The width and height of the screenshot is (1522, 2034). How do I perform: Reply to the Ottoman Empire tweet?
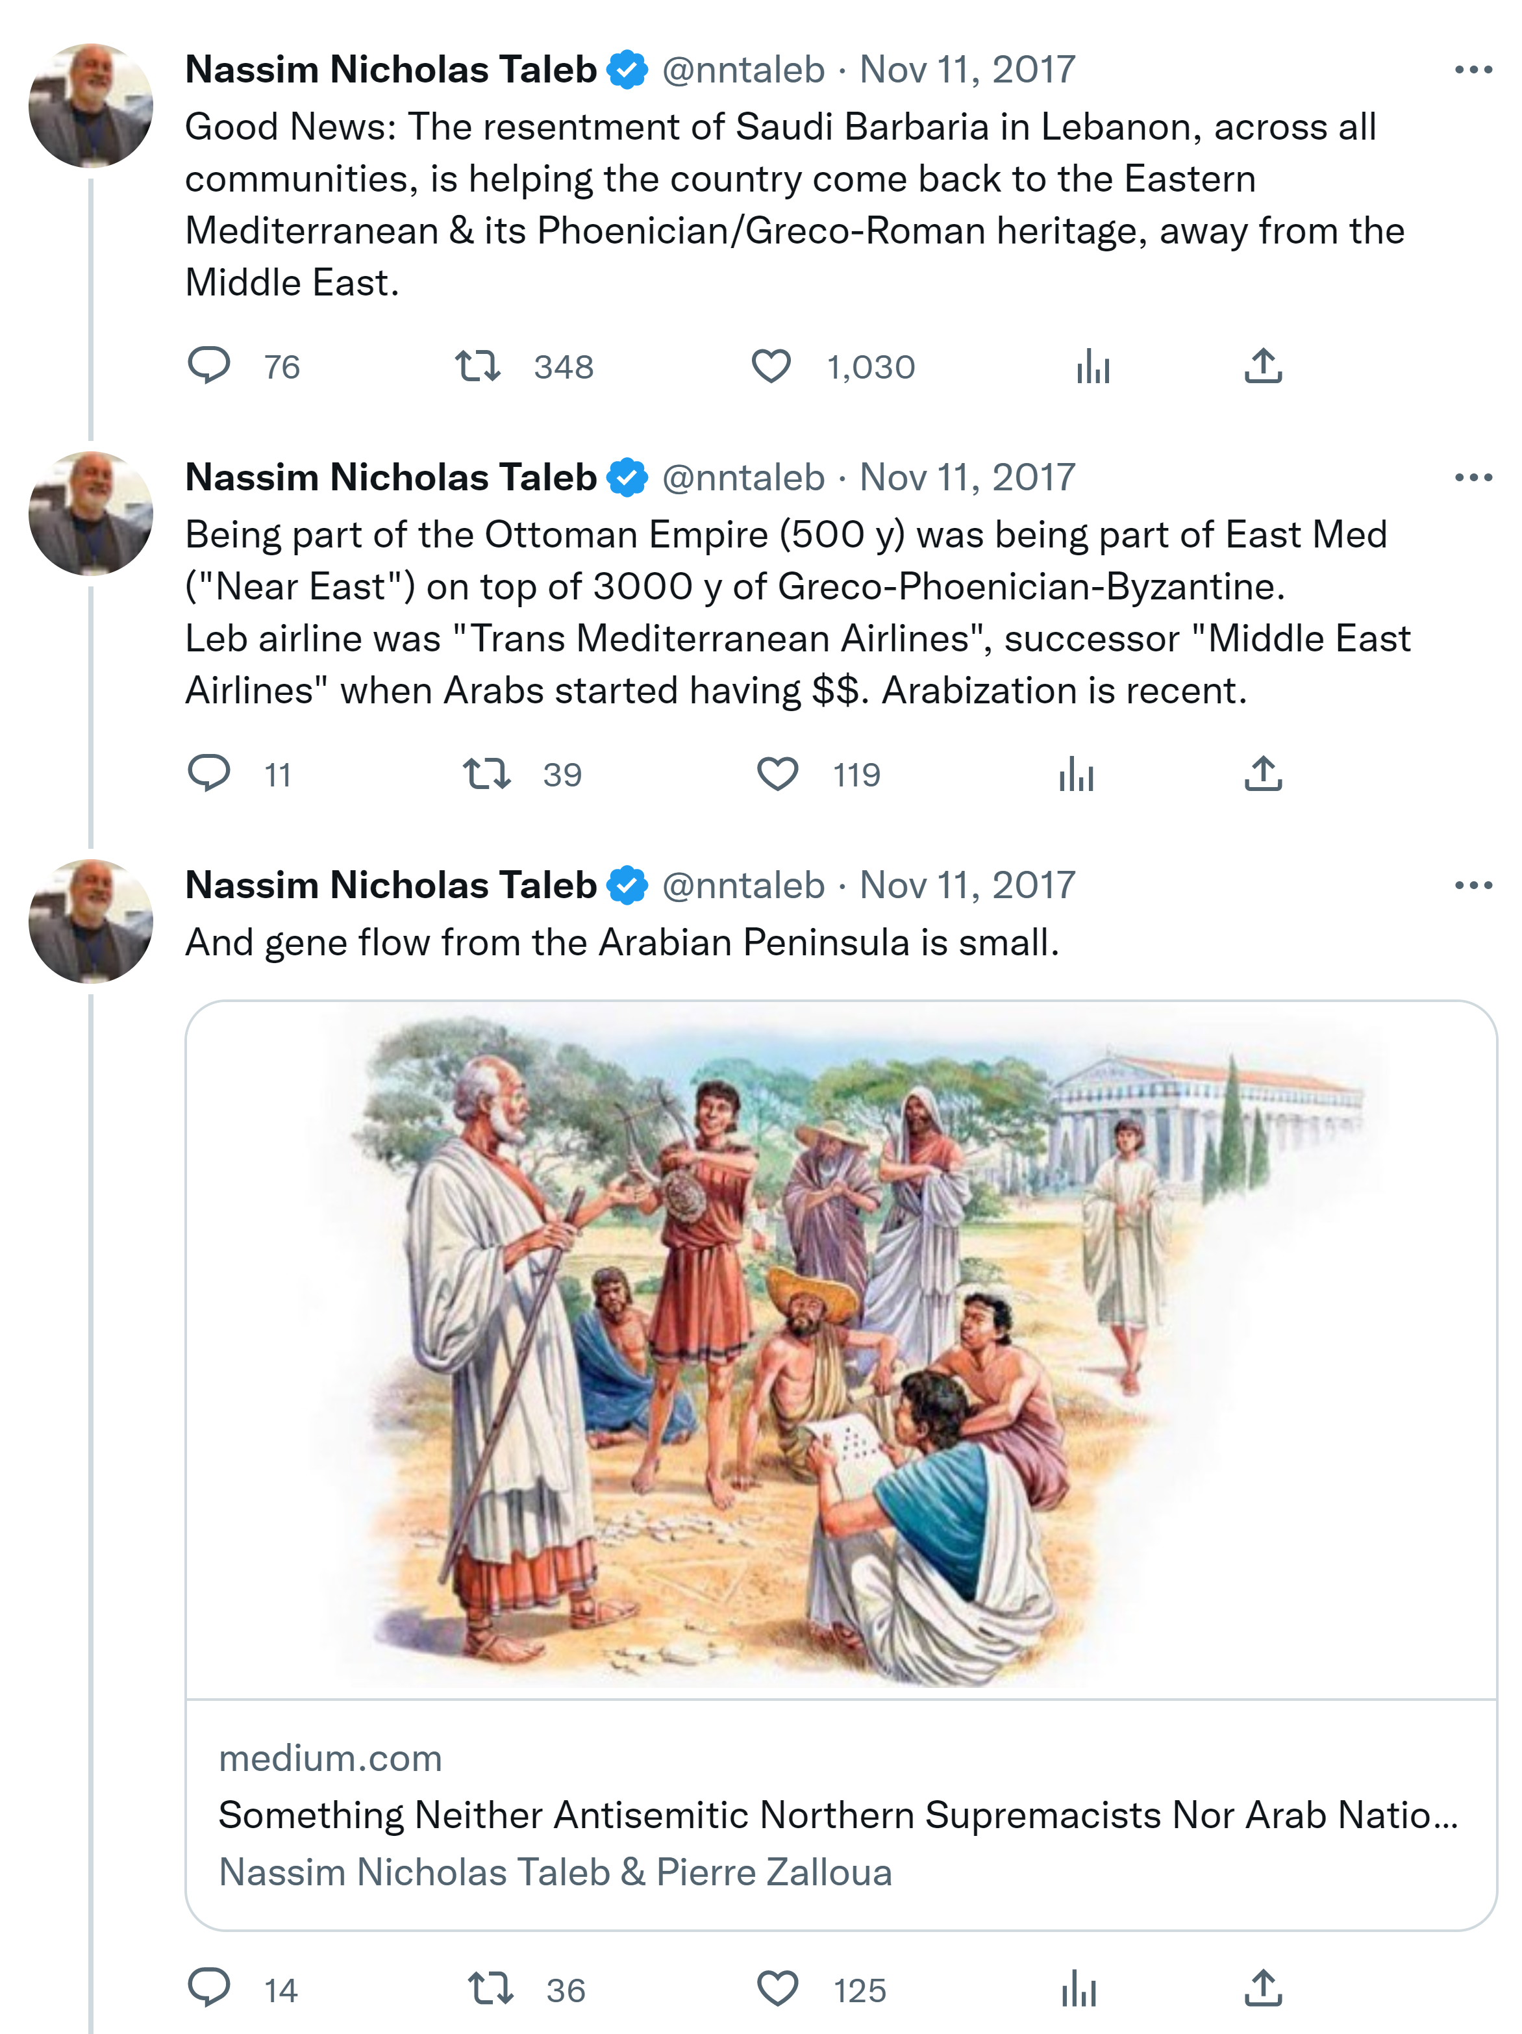[x=209, y=773]
